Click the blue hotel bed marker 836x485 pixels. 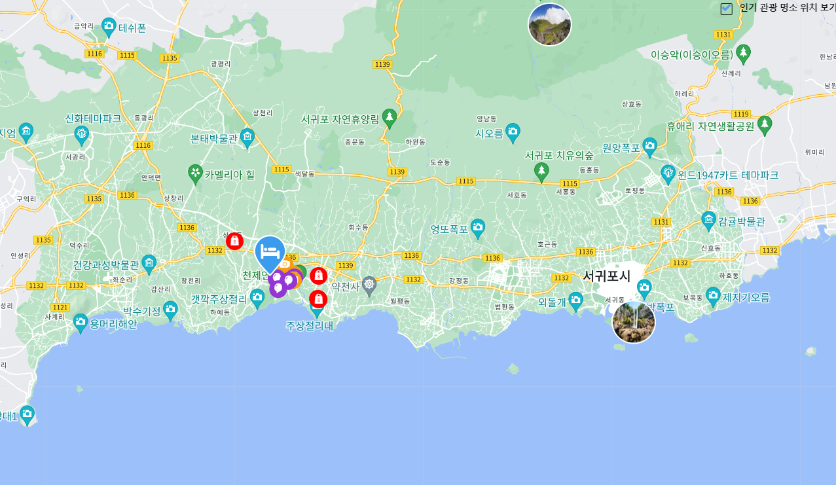pyautogui.click(x=270, y=252)
